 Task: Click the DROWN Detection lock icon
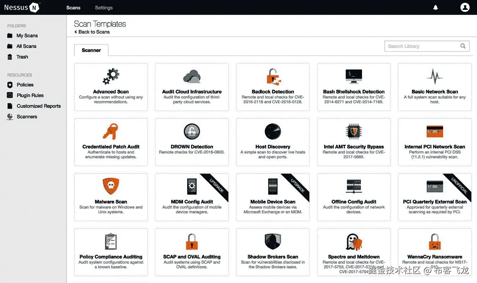[192, 132]
